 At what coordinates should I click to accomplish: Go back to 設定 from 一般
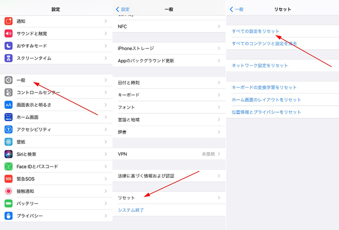[x=122, y=9]
